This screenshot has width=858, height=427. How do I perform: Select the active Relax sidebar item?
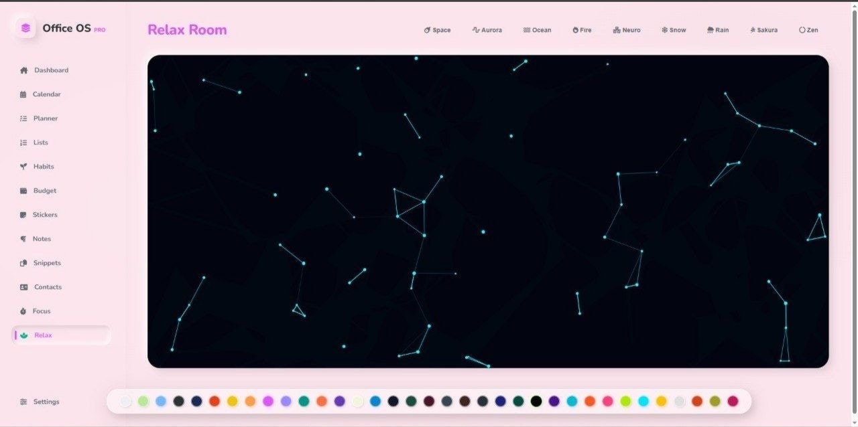coord(61,335)
